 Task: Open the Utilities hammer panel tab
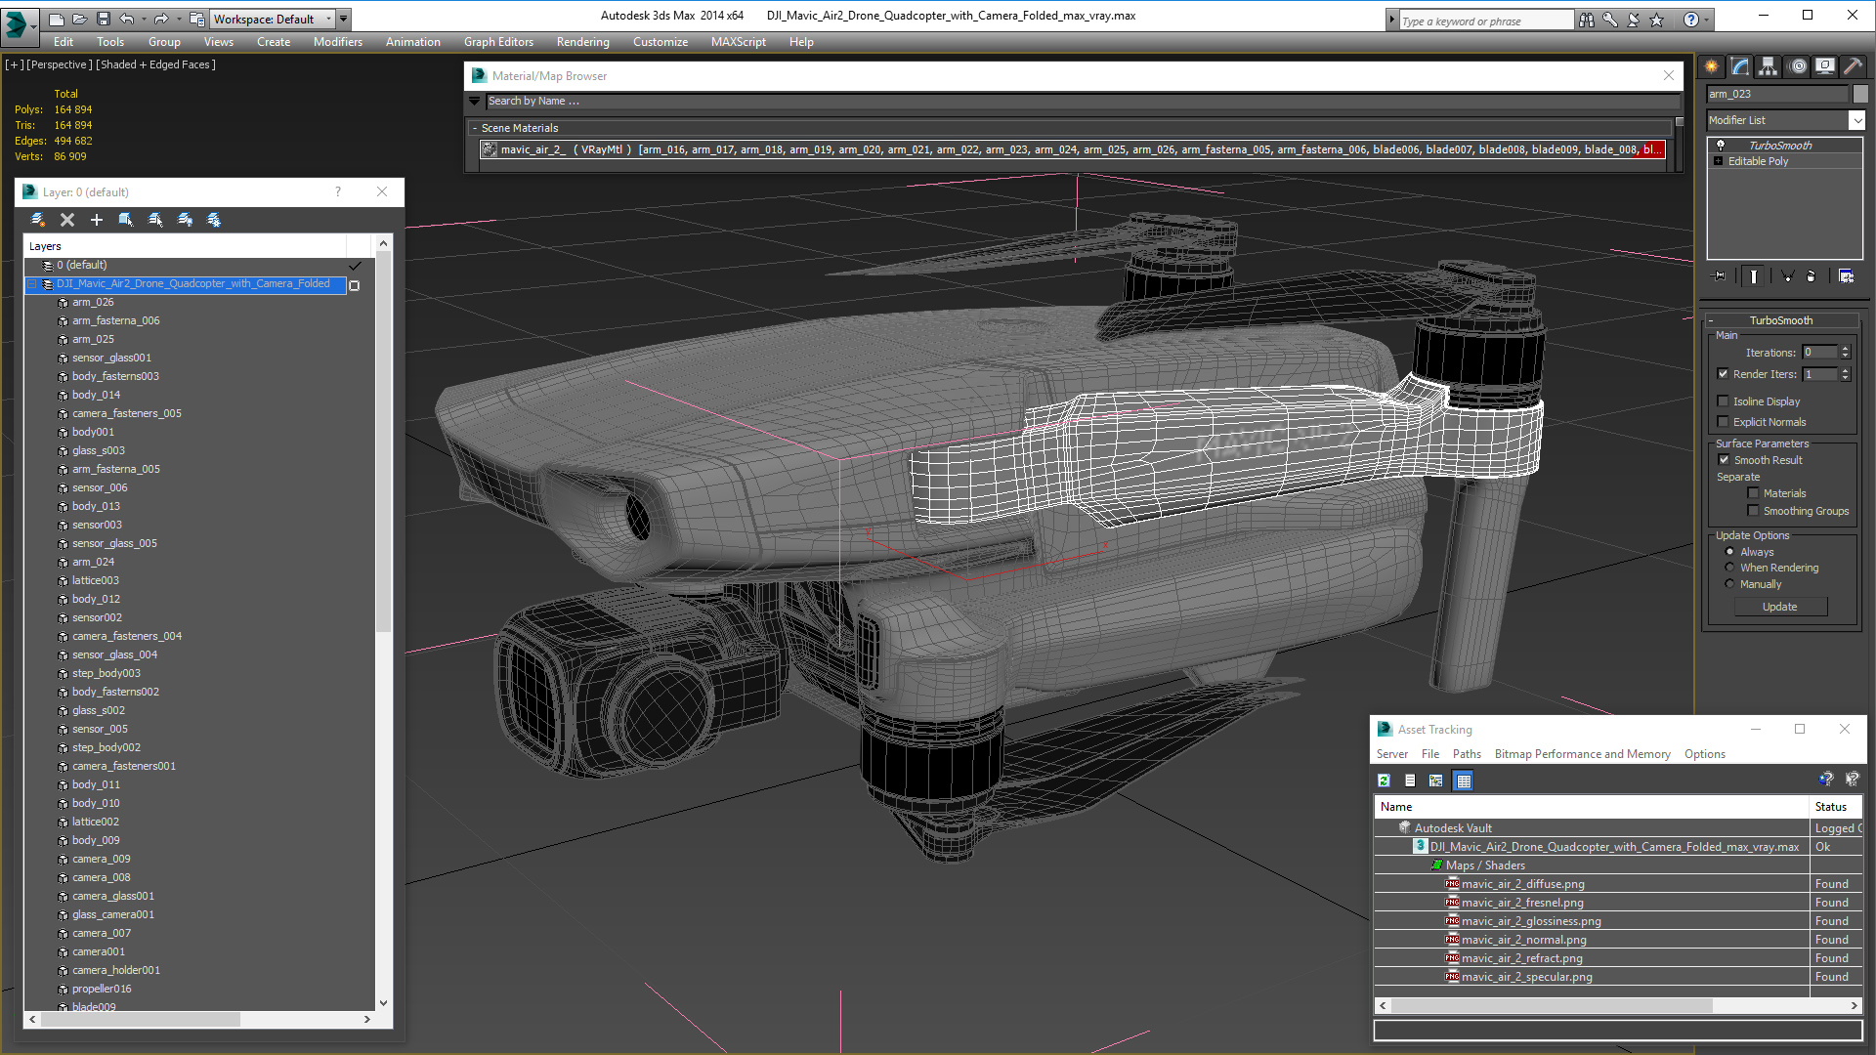(x=1853, y=66)
